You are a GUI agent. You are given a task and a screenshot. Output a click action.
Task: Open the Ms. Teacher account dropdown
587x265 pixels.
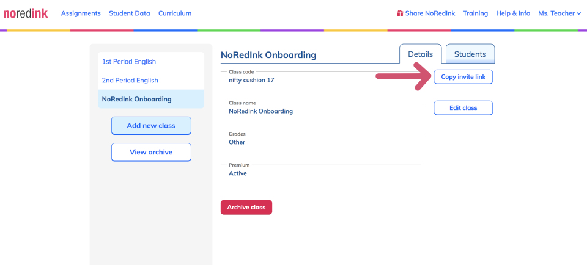tap(559, 13)
